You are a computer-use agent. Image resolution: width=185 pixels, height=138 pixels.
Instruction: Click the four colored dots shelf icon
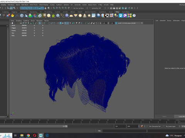click(129, 16)
